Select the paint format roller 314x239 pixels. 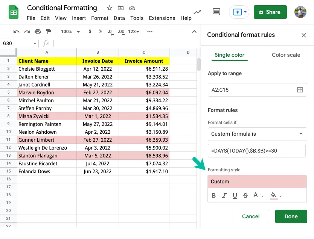coord(48,32)
